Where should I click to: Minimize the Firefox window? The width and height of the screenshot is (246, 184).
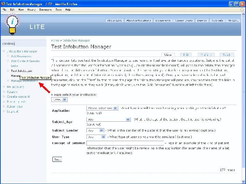coord(231,4)
